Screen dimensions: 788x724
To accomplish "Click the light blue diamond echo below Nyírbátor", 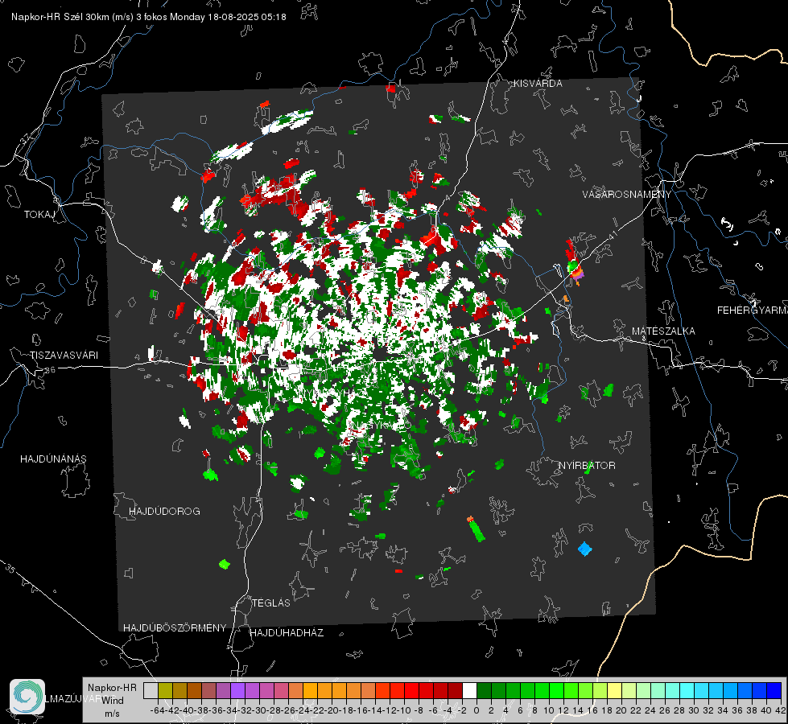I will click(584, 549).
